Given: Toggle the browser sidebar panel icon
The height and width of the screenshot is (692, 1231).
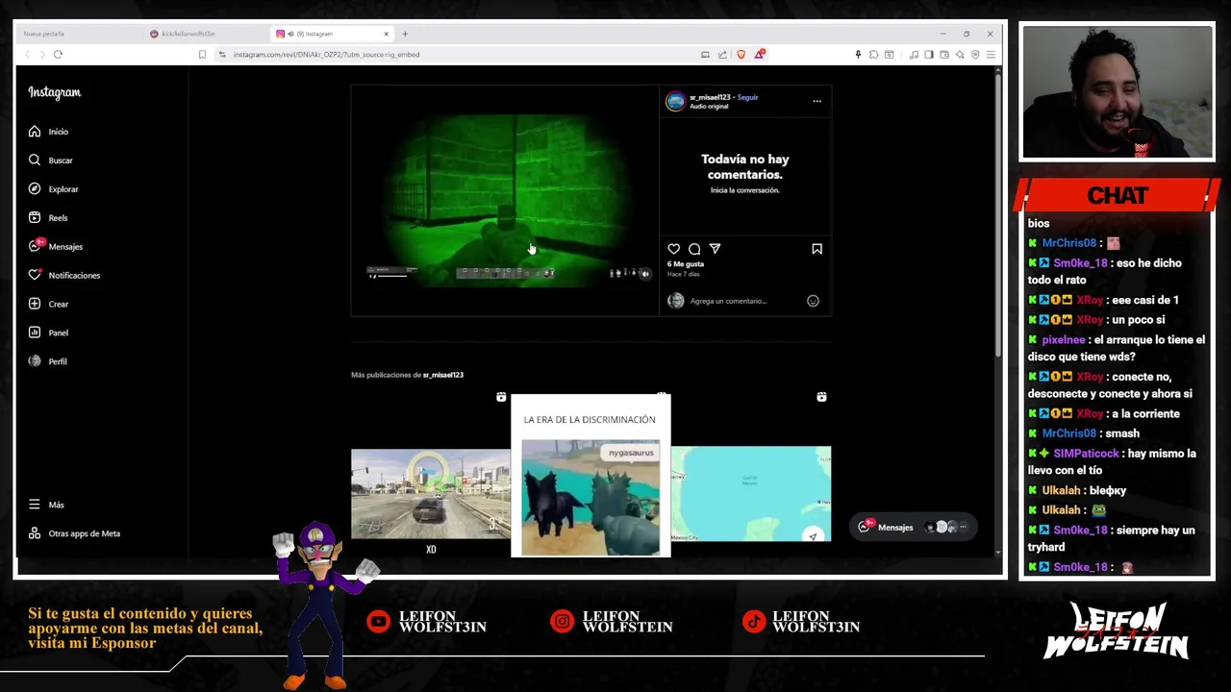Looking at the screenshot, I should click(929, 55).
